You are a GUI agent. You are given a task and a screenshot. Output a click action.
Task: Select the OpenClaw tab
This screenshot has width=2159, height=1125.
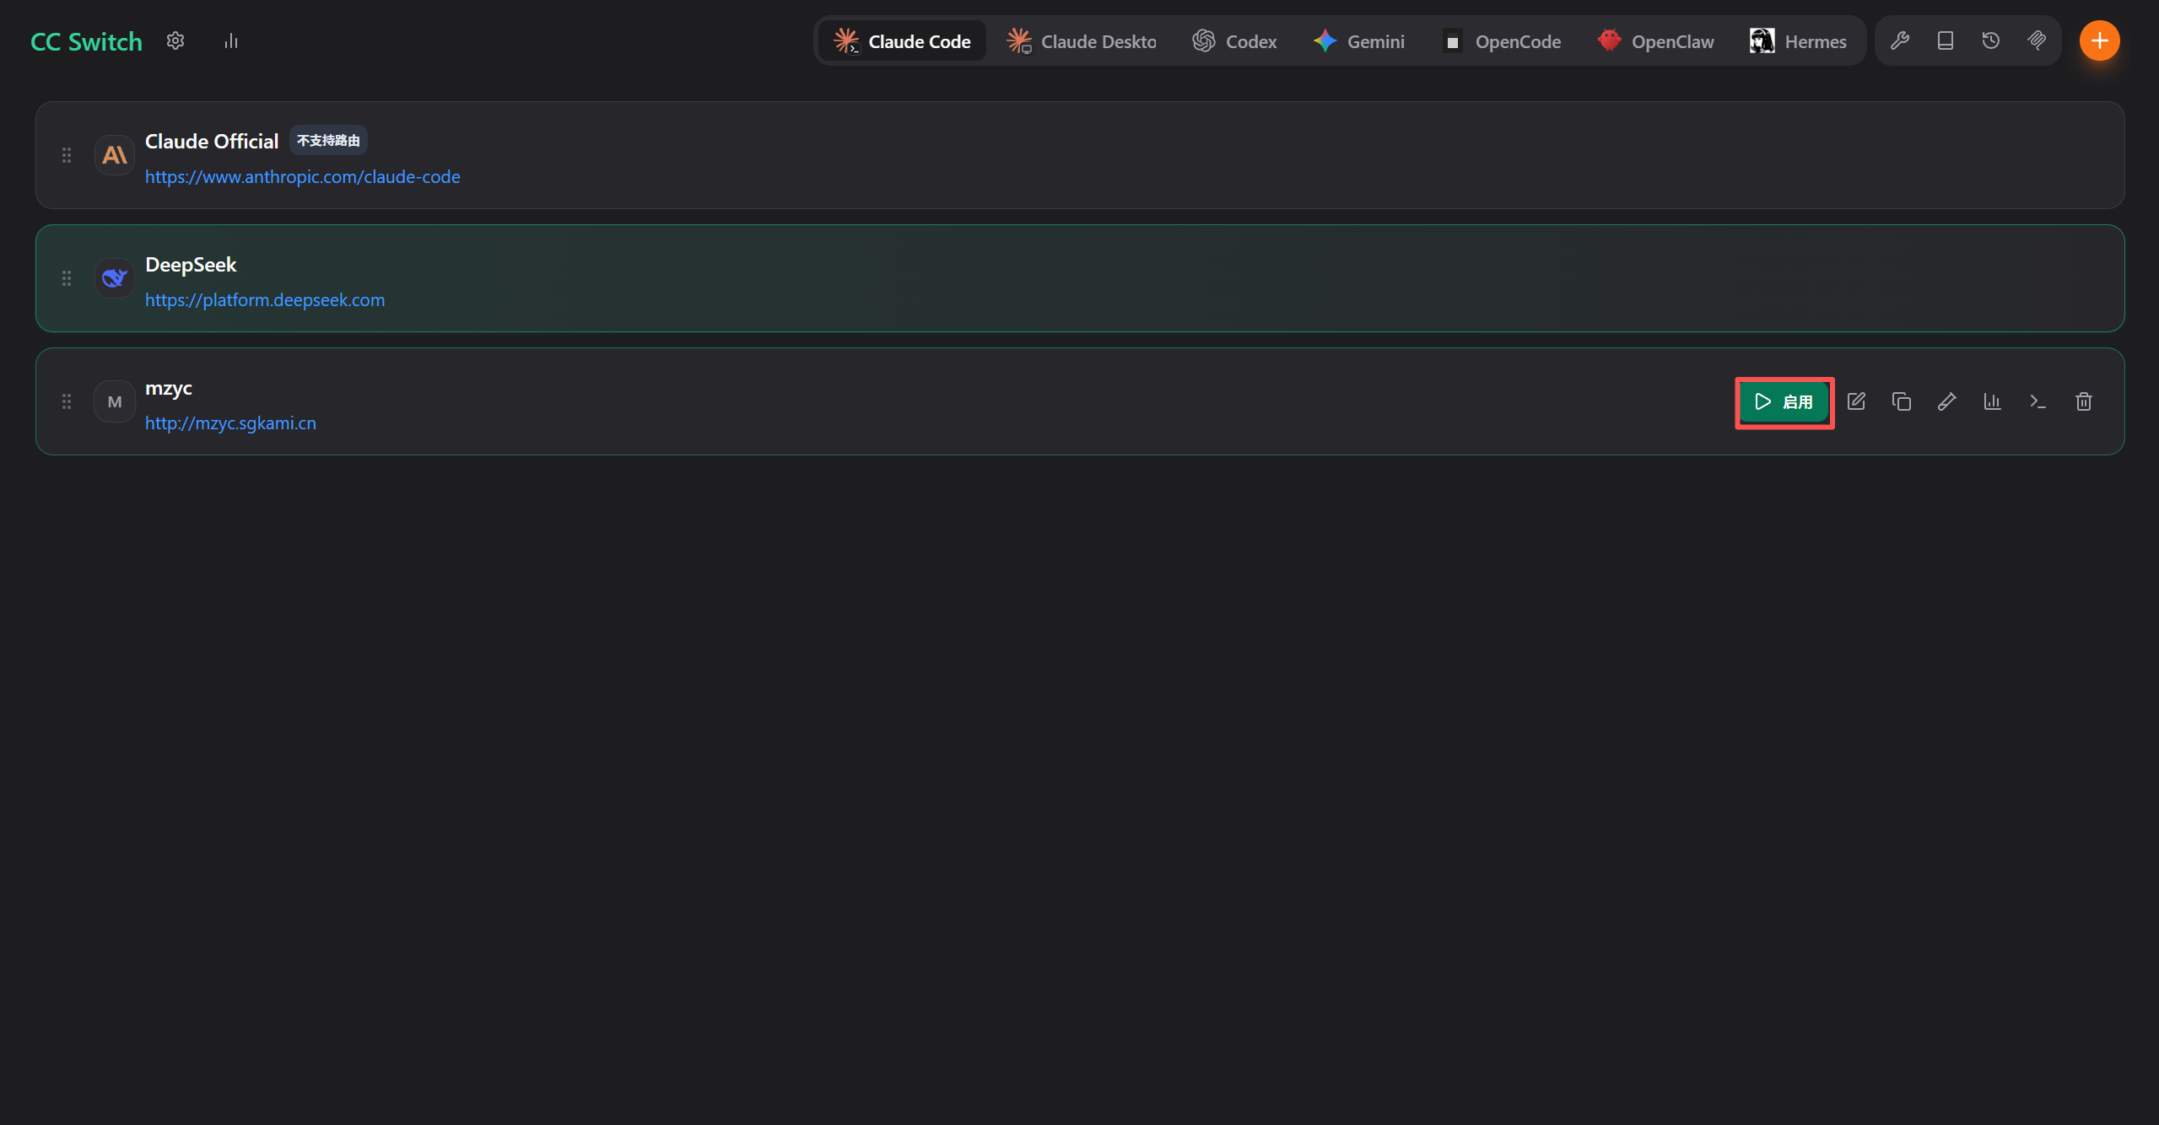pos(1655,40)
